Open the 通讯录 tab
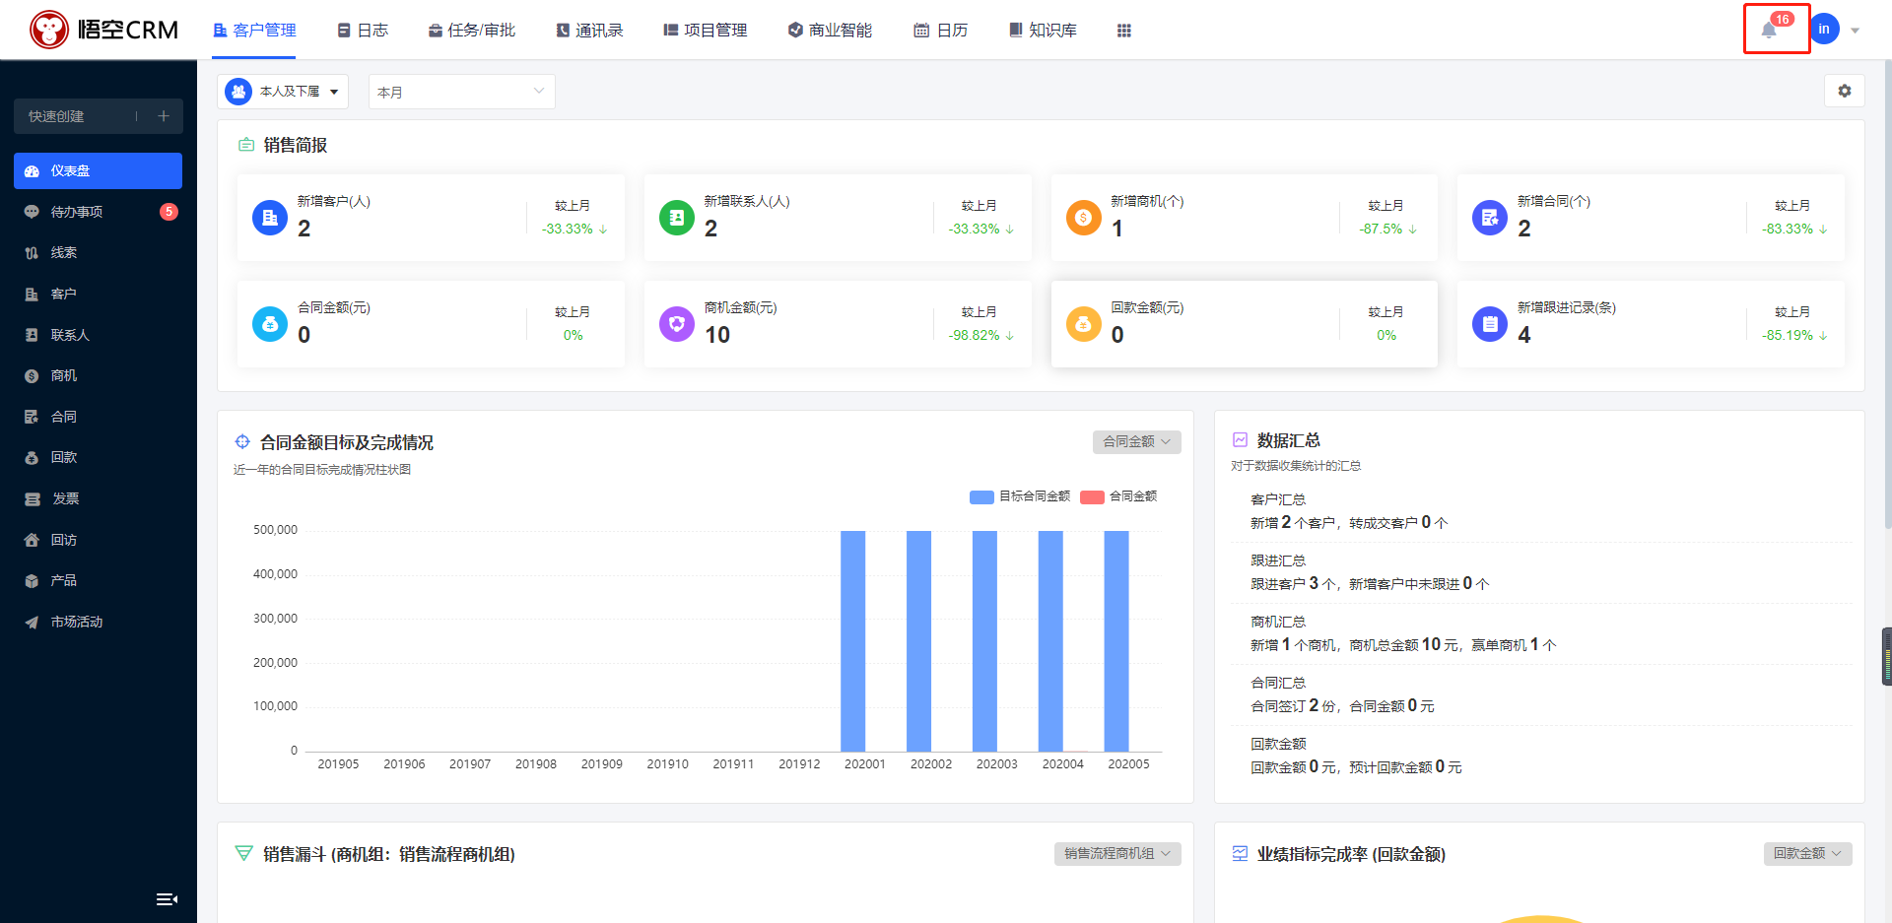Screen dimensions: 1892x923 tap(589, 31)
